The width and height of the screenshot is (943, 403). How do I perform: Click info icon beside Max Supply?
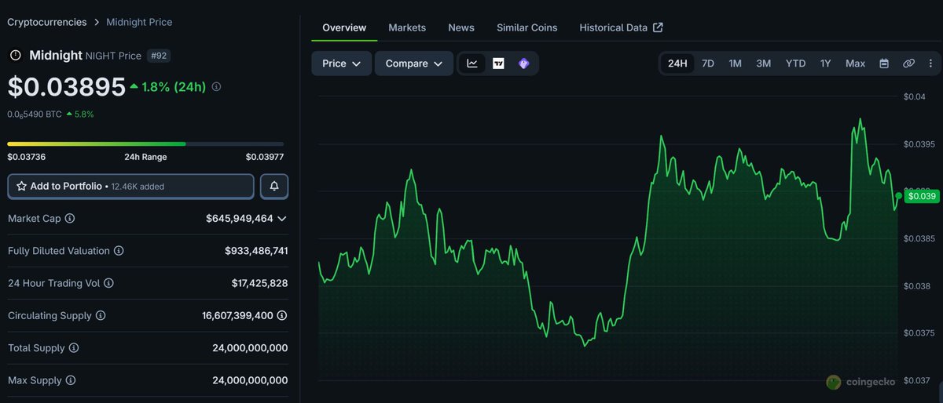tap(71, 380)
